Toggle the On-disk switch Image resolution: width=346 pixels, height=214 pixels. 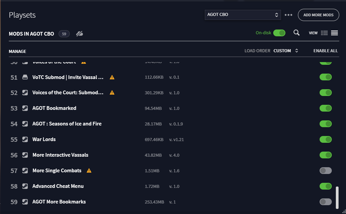coord(279,33)
